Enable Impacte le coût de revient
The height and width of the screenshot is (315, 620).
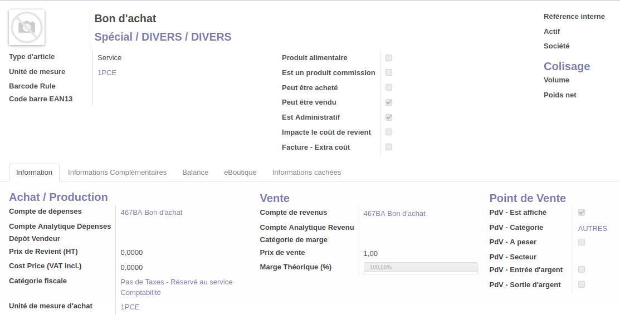point(389,132)
